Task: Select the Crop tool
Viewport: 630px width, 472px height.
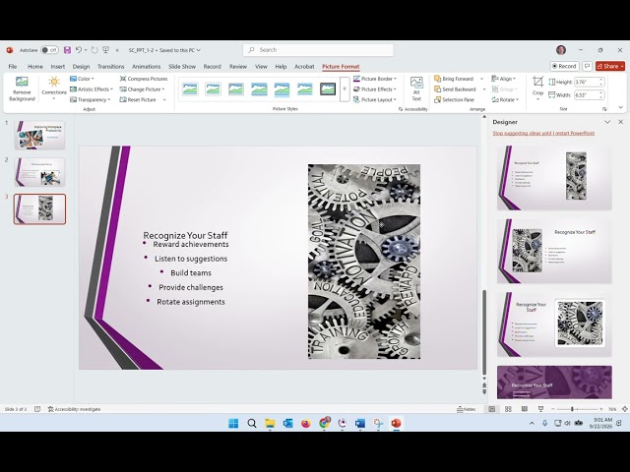Action: pos(537,88)
